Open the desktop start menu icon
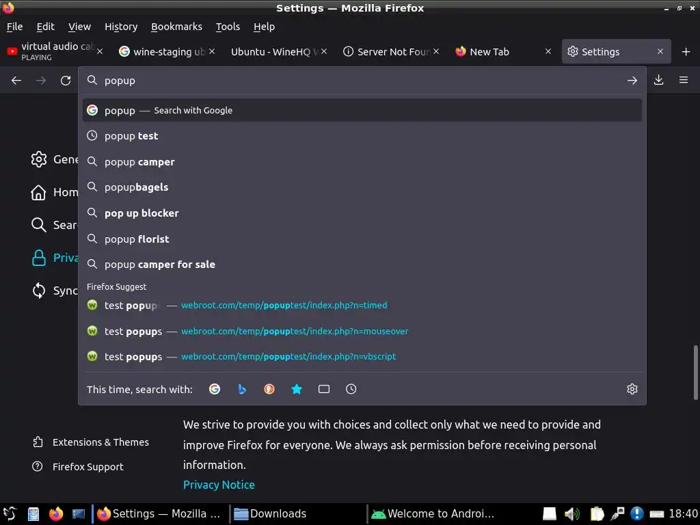Image resolution: width=700 pixels, height=525 pixels. point(10,514)
